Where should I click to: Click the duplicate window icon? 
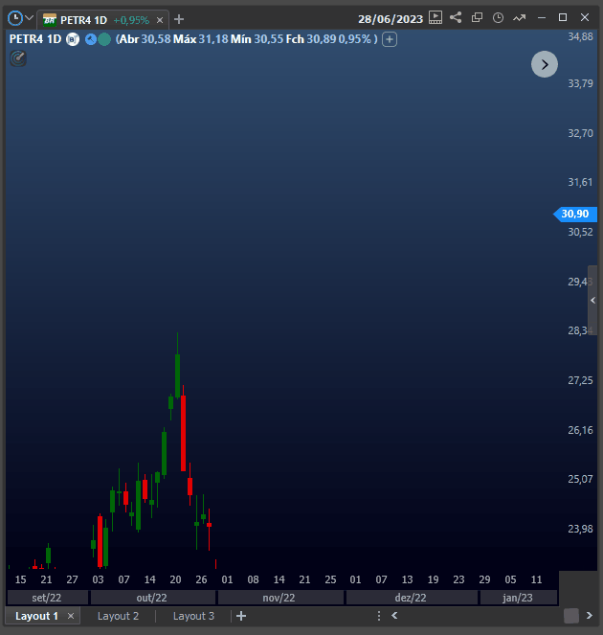coord(478,17)
